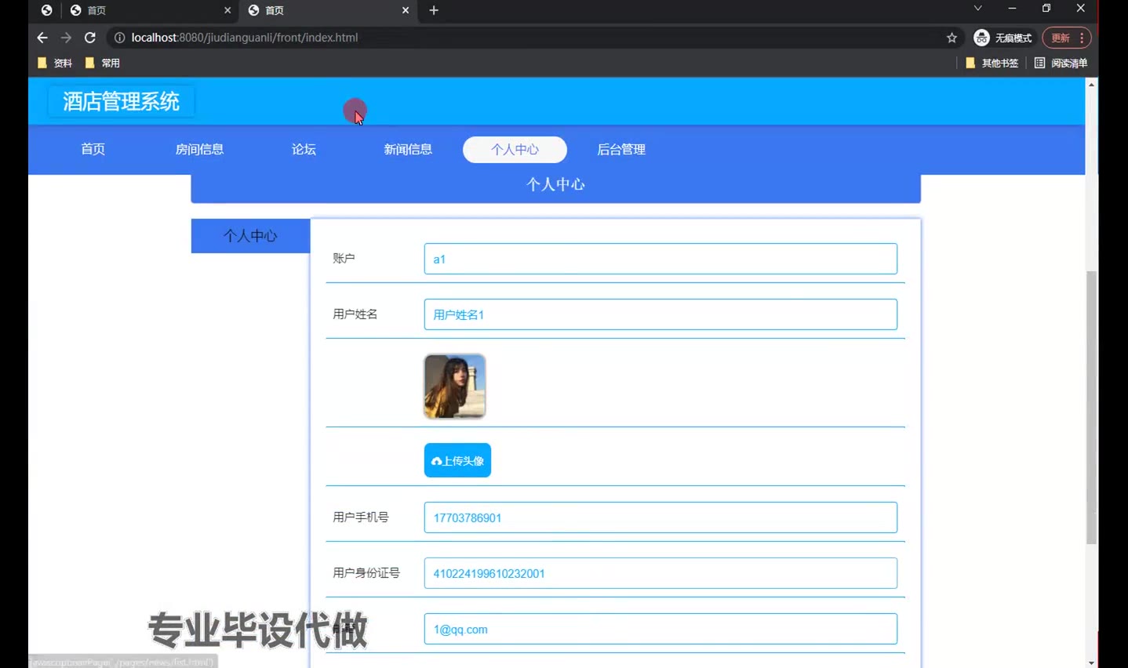Select the 个人中心 sidebar tab
1128x668 pixels.
(x=251, y=236)
